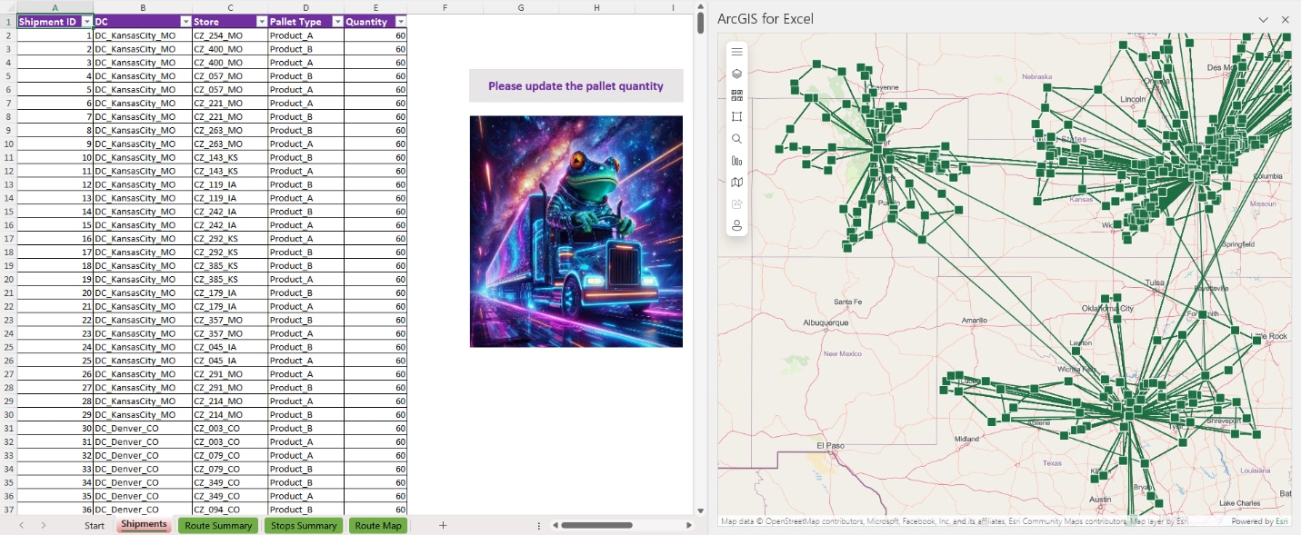Open the charts/infographics bar icon in ArcGIS
The height and width of the screenshot is (535, 1301).
[737, 161]
